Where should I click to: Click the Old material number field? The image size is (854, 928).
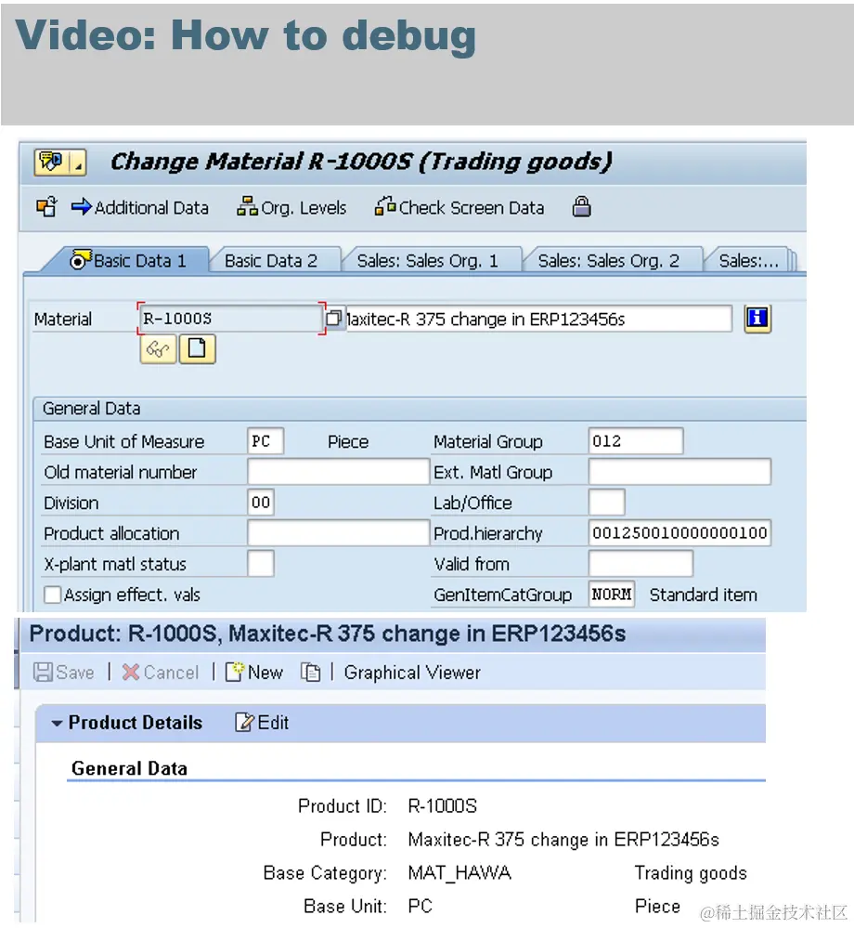[x=338, y=472]
